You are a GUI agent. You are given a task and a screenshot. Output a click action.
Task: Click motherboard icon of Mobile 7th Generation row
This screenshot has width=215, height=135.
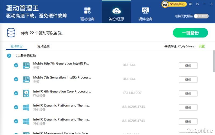26,79
